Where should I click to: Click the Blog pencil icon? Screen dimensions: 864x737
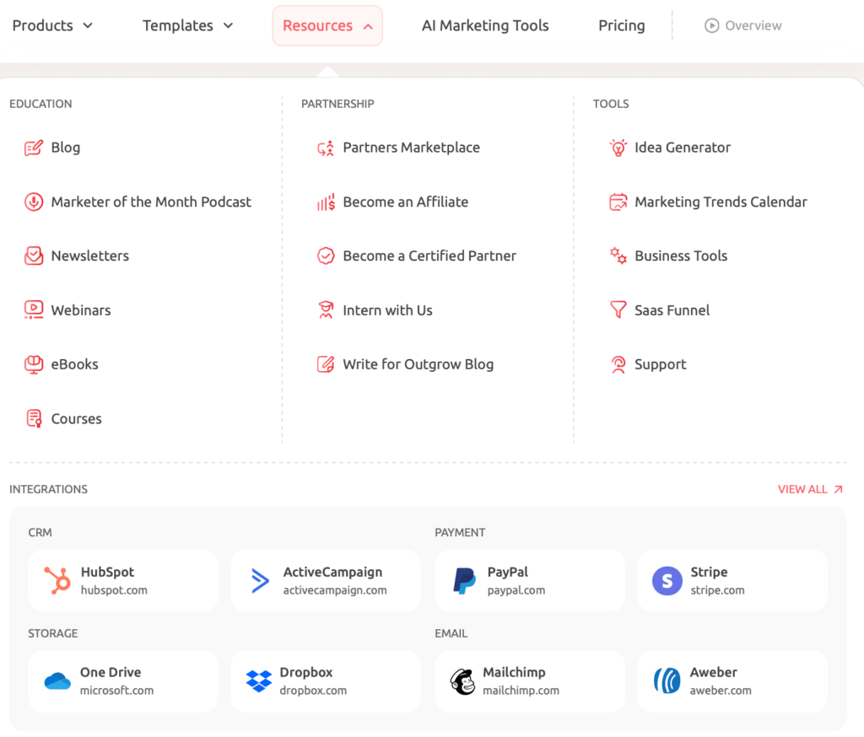coord(33,148)
